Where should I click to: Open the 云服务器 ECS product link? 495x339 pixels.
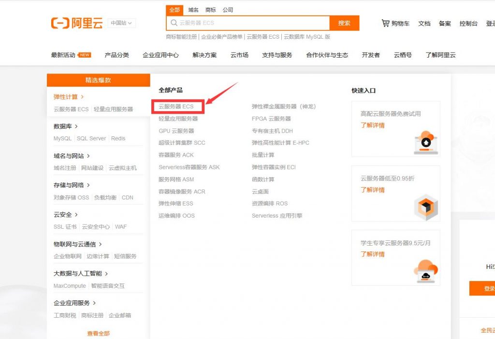coord(177,106)
